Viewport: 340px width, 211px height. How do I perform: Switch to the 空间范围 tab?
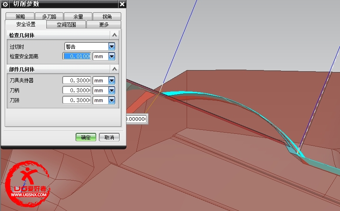66,25
